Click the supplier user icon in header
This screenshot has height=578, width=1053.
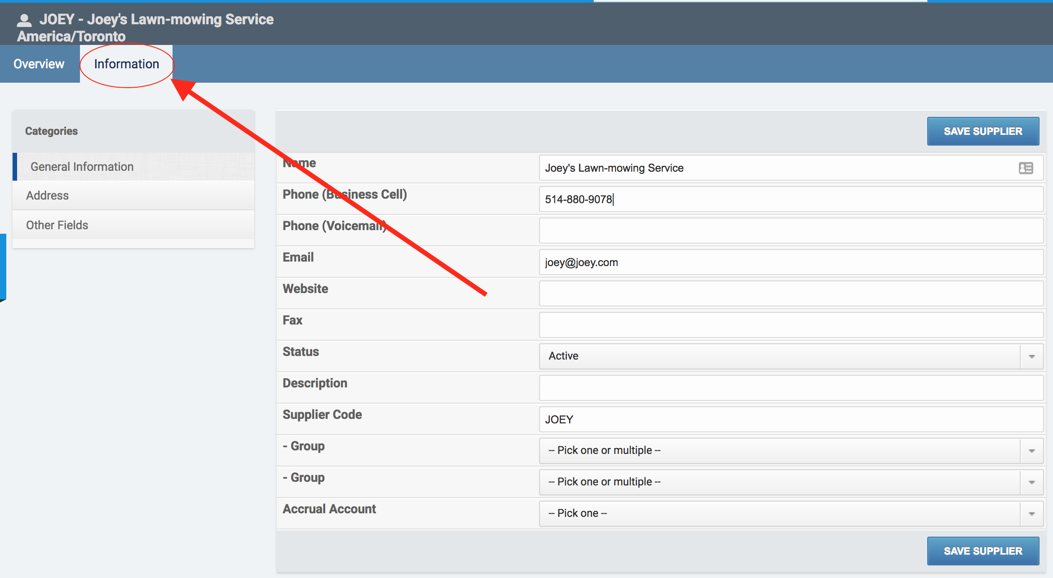tap(24, 20)
